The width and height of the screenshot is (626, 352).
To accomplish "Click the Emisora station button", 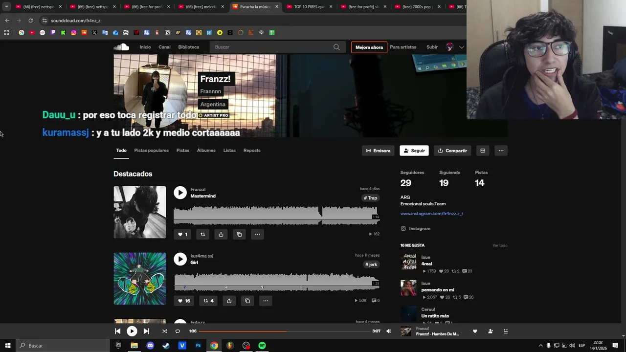I will click(x=378, y=151).
